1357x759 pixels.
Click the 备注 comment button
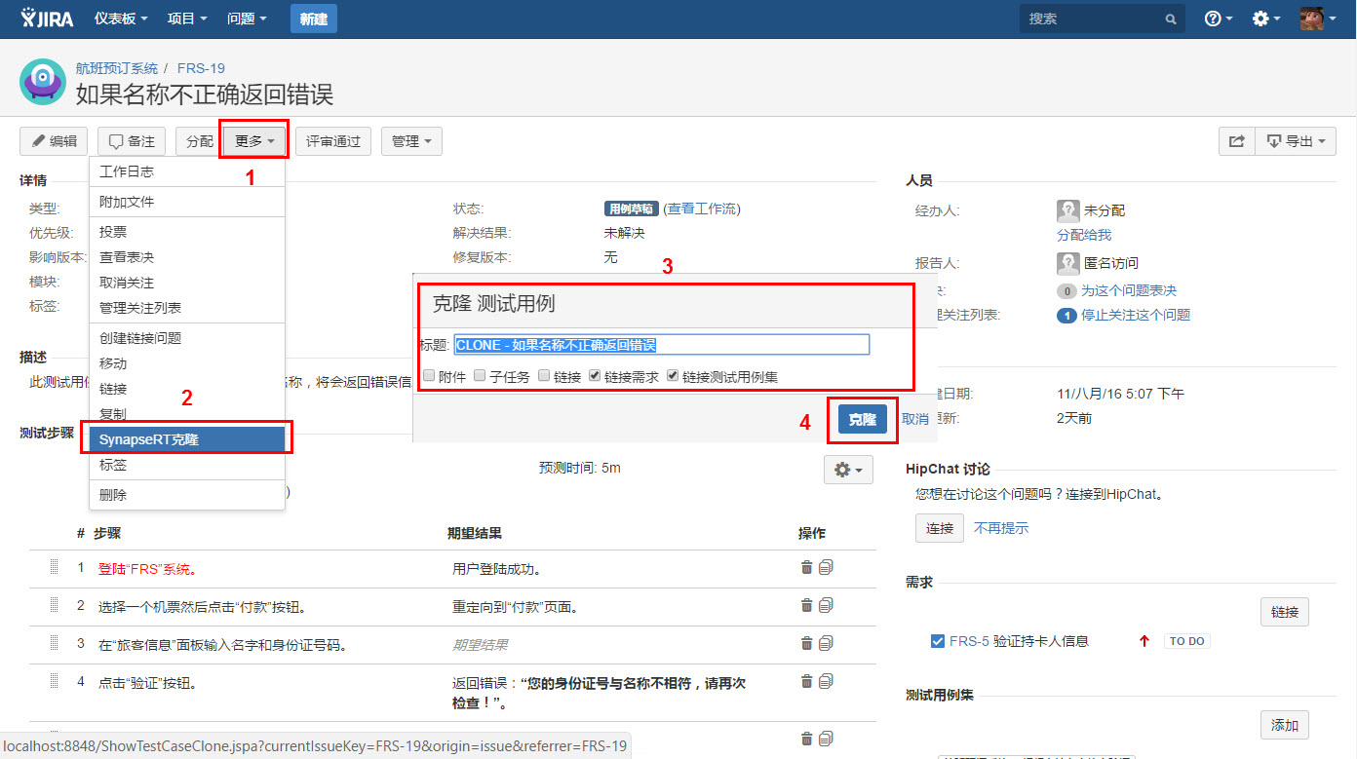[132, 141]
